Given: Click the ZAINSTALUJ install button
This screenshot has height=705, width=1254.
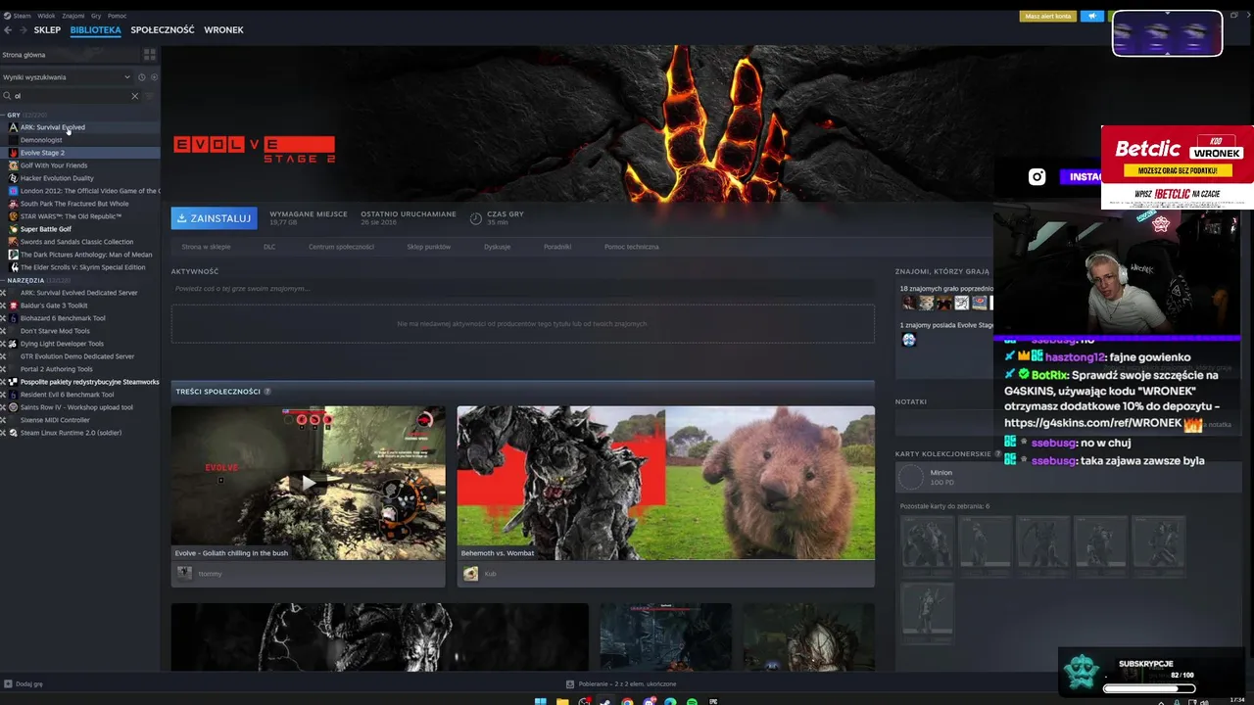Looking at the screenshot, I should [x=214, y=218].
